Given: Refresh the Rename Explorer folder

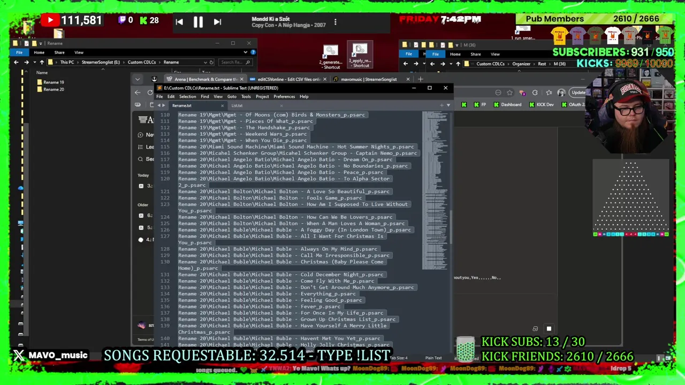Looking at the screenshot, I should 211,62.
